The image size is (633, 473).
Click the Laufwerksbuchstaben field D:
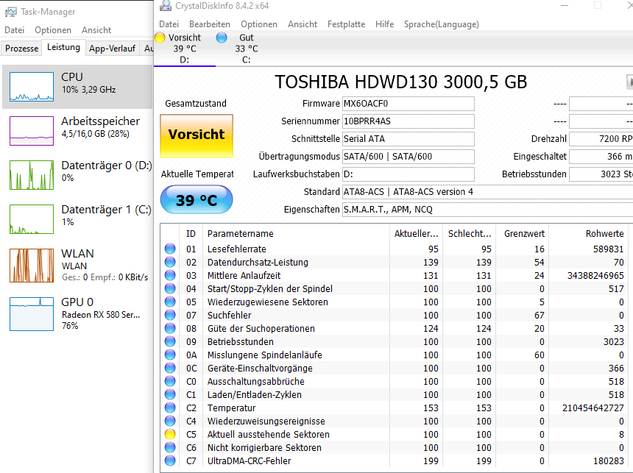409,174
